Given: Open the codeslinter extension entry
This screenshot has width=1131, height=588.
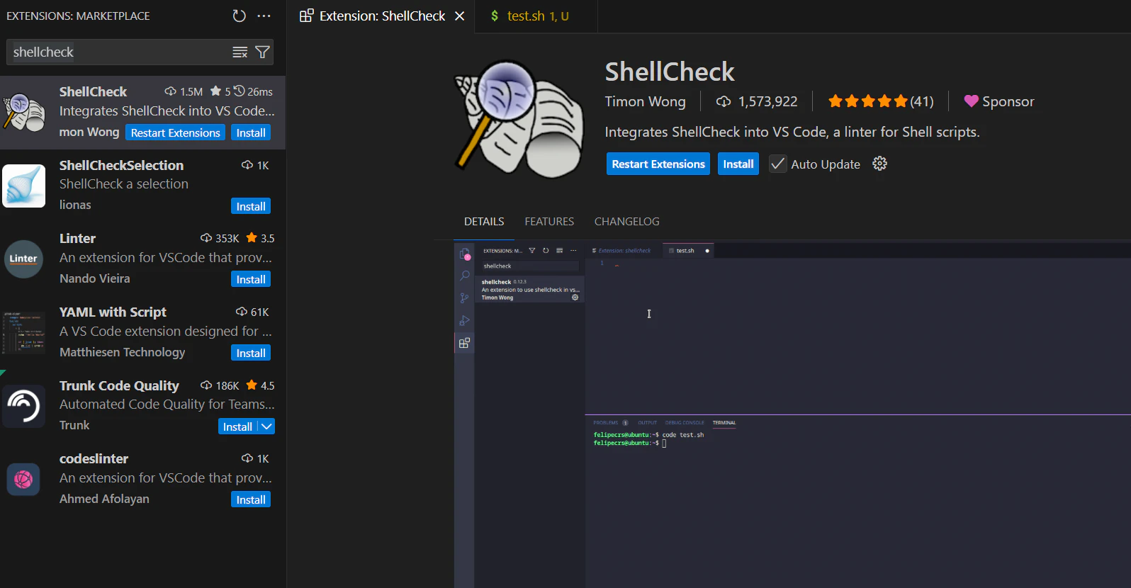Looking at the screenshot, I should point(142,480).
